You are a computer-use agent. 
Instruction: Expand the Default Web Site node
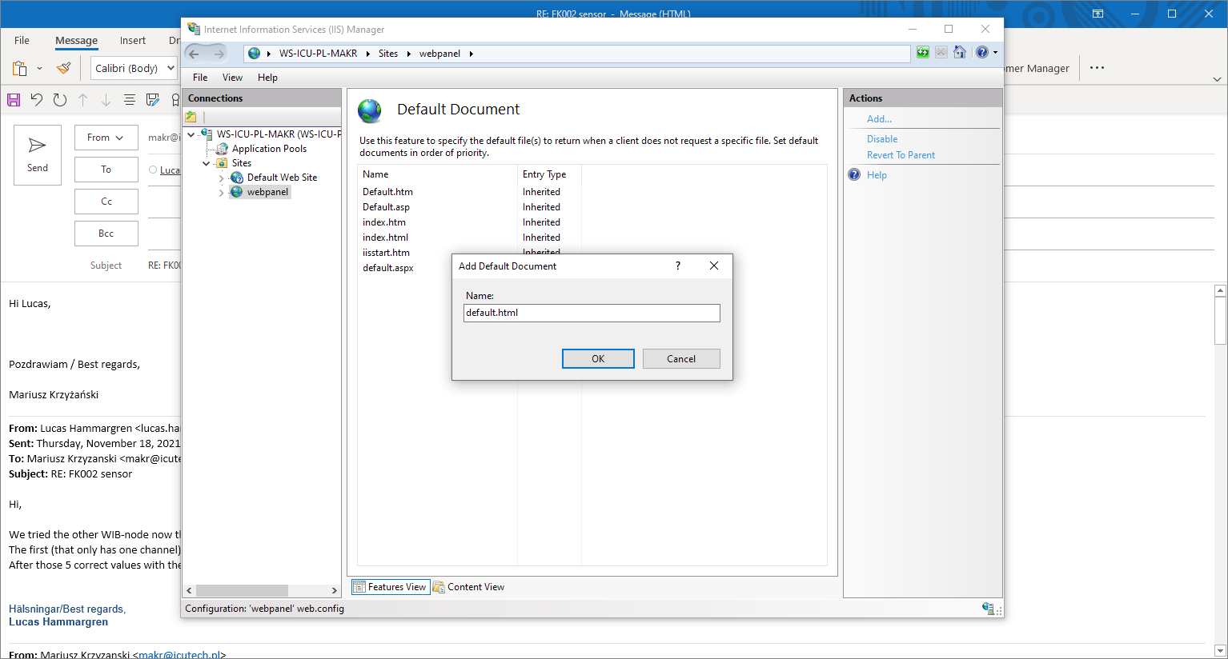click(222, 178)
